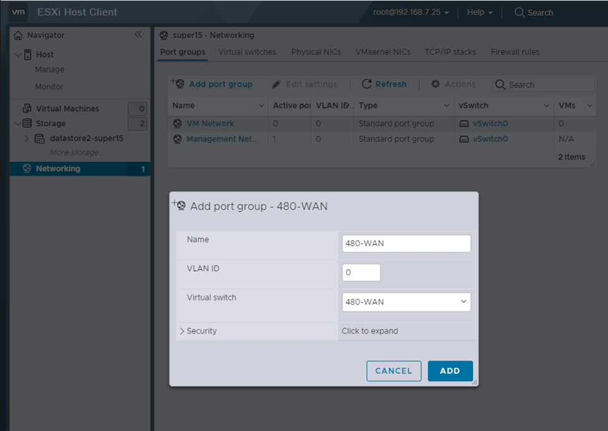Click the Host server icon

click(x=27, y=55)
